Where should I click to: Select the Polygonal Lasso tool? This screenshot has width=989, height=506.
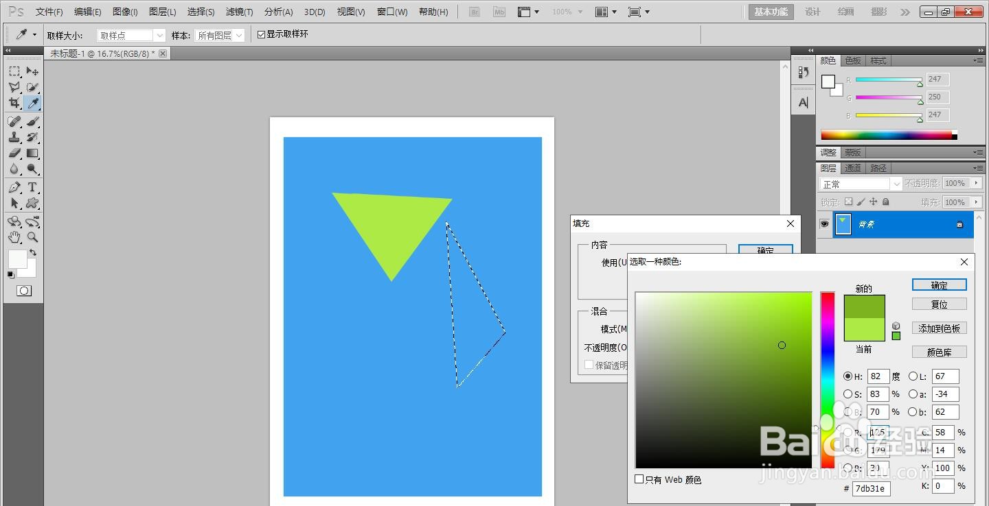point(14,87)
